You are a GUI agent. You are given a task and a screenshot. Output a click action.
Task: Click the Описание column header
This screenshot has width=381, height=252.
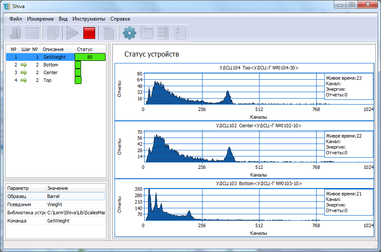tap(53, 49)
